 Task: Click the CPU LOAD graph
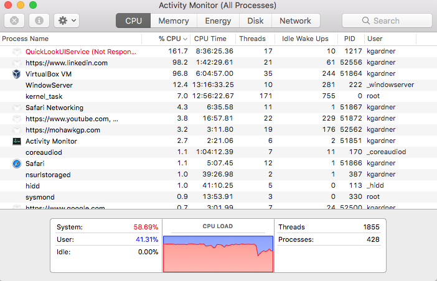pos(218,254)
